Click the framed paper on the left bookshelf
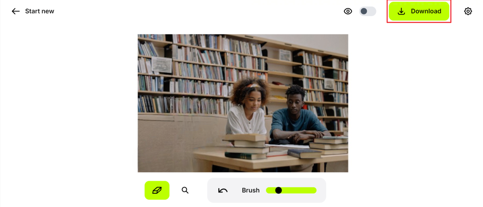 coord(162,65)
